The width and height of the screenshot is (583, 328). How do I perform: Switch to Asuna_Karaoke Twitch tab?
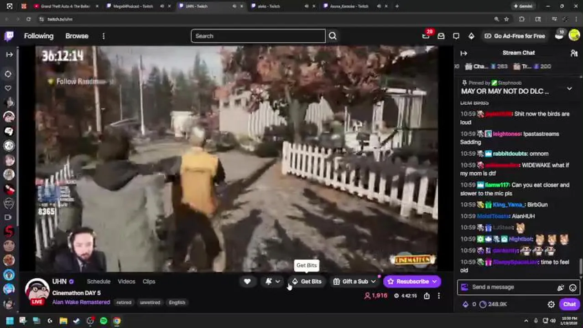pos(349,6)
